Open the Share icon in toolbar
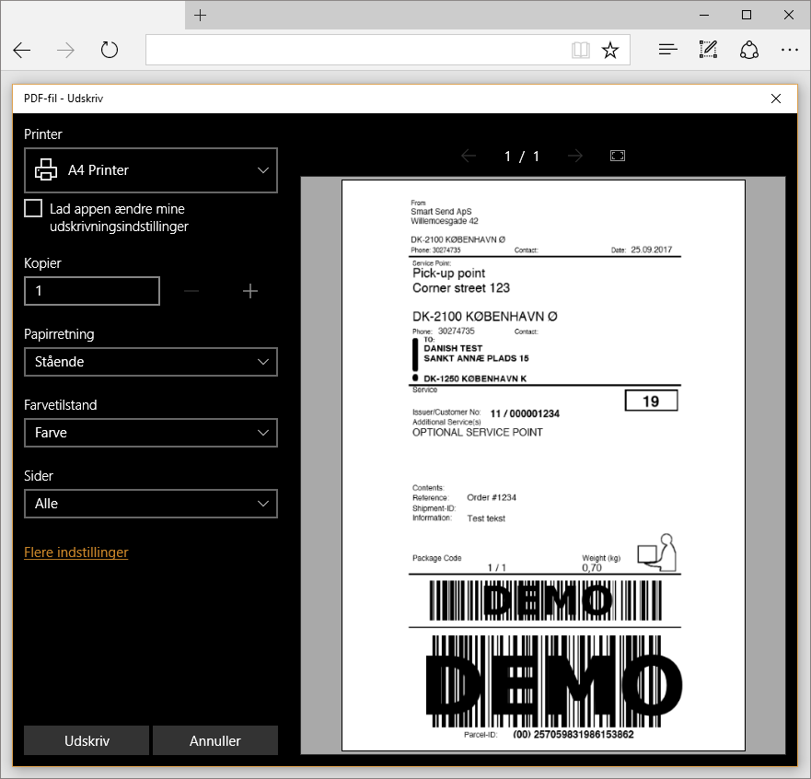This screenshot has height=779, width=811. click(x=749, y=50)
